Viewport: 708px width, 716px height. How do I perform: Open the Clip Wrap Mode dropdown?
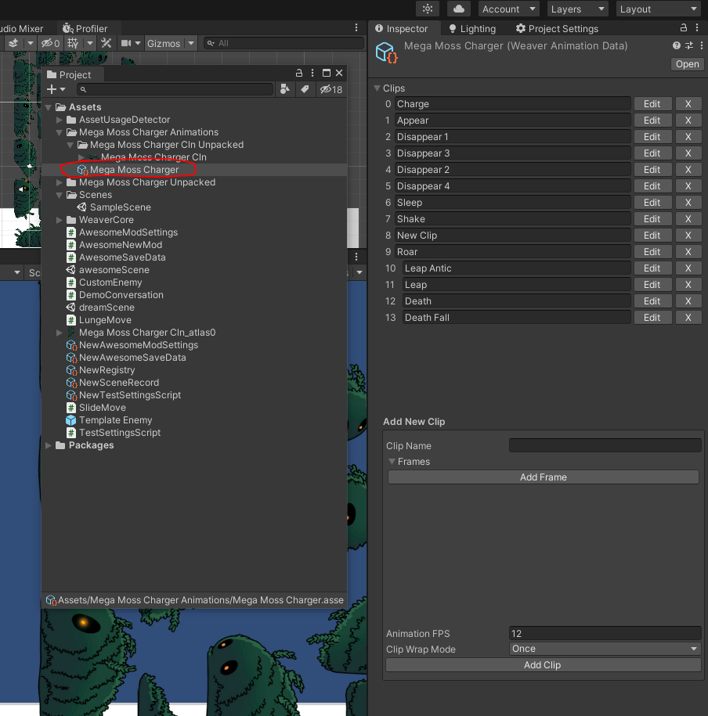(605, 649)
